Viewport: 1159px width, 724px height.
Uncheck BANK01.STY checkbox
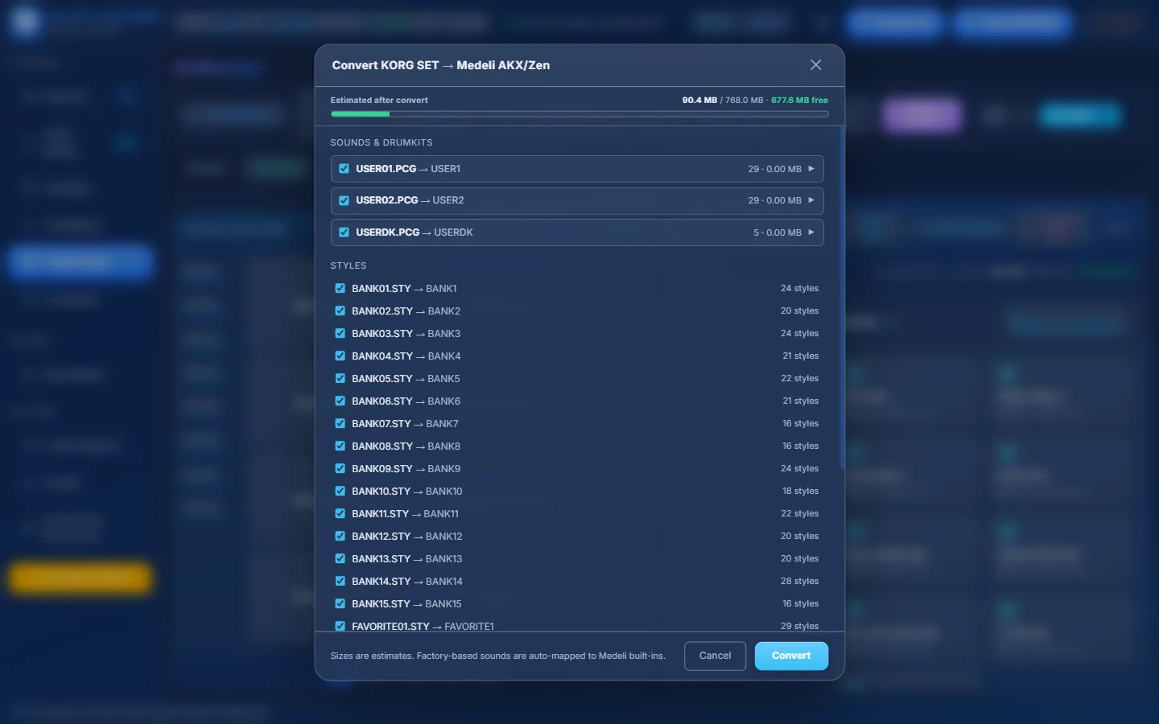pos(340,288)
